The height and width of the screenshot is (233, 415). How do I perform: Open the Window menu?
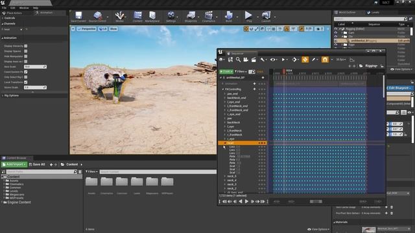[24, 8]
